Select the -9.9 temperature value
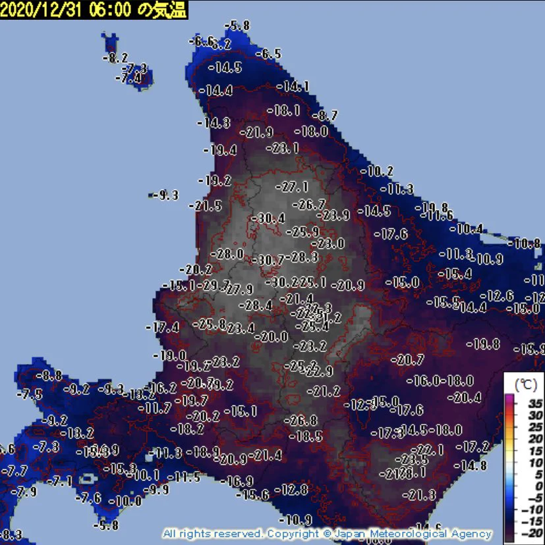The height and width of the screenshot is (545, 545). pyautogui.click(x=156, y=490)
